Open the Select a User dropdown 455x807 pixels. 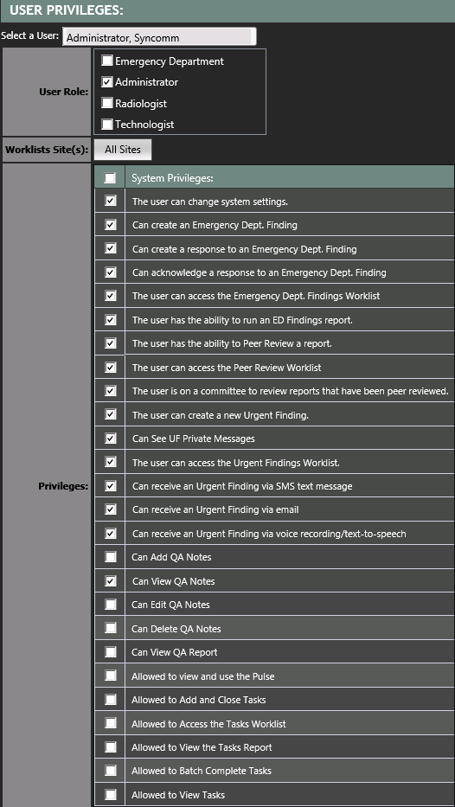159,37
